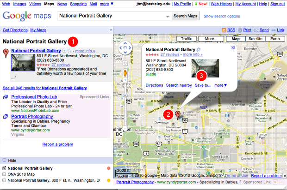Toggle the Traffic layer button
Viewport: 287px width, 190px height.
[x=187, y=39]
